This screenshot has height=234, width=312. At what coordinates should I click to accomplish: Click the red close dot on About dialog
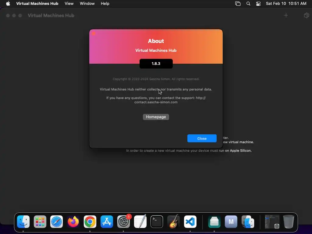94,34
